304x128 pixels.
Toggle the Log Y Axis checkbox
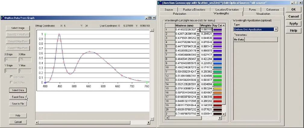click(x=11, y=82)
